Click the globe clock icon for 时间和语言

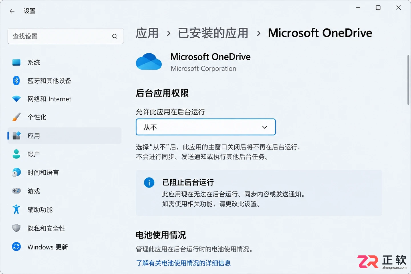[x=17, y=172]
